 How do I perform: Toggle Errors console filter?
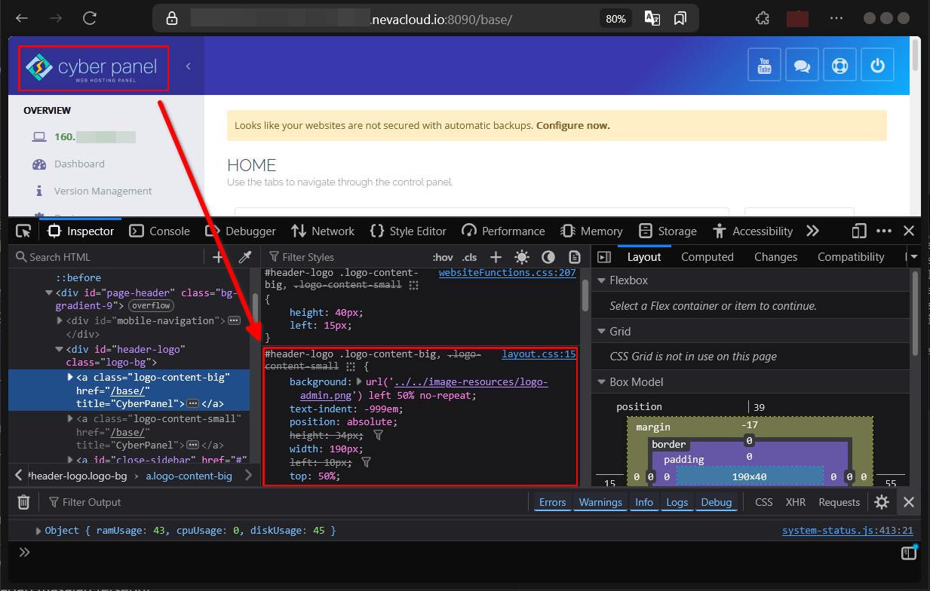click(x=552, y=502)
